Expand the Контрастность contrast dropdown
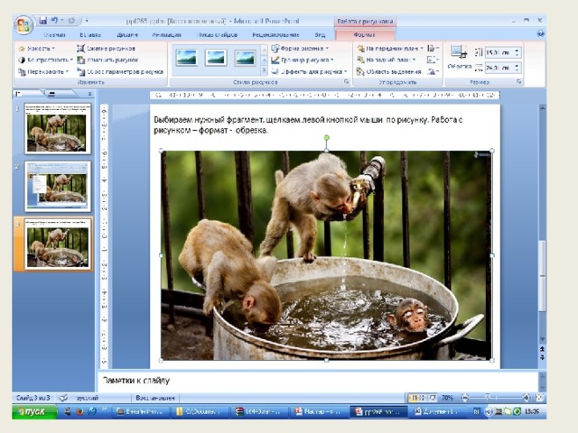Image resolution: width=578 pixels, height=433 pixels. (46, 60)
